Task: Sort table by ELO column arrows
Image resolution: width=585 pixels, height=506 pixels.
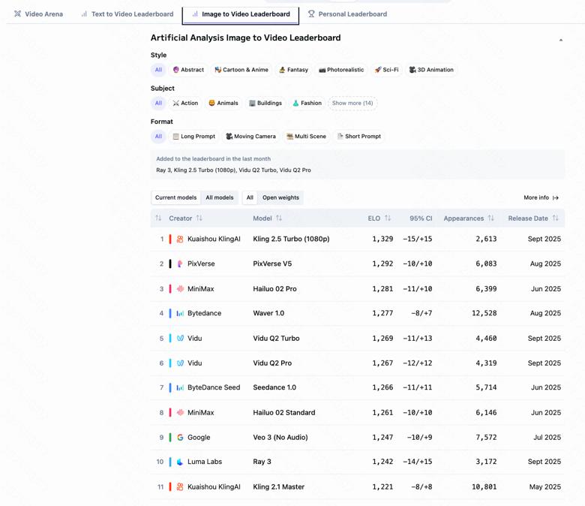Action: click(388, 218)
